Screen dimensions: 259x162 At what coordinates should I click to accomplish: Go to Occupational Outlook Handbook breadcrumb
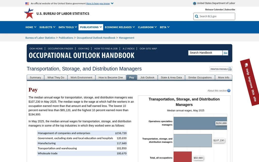click(x=96, y=38)
